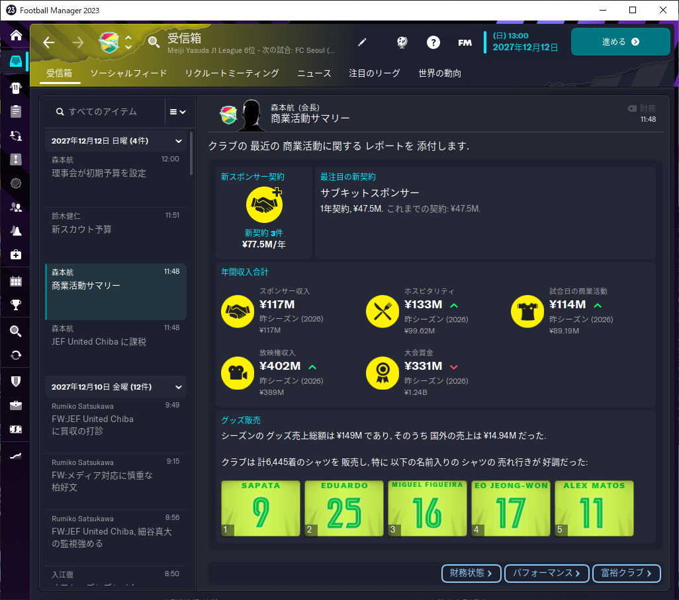This screenshot has height=600, width=679.
Task: Open the Inbox sidebar icon
Action: tap(16, 61)
